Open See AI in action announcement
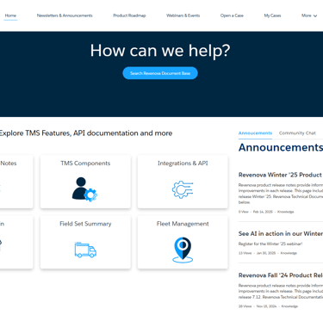Screen dimensions: 323x315 coord(281,233)
